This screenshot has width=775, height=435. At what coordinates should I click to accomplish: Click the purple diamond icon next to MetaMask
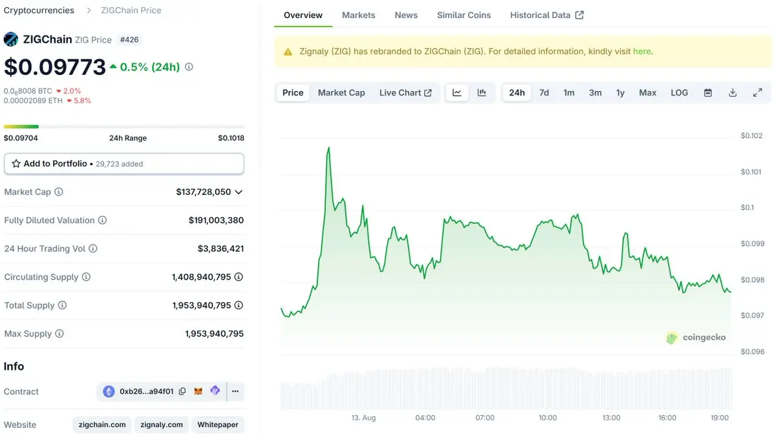coord(215,390)
